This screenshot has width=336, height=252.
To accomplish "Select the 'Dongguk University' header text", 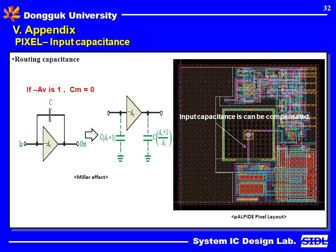I will point(70,15).
